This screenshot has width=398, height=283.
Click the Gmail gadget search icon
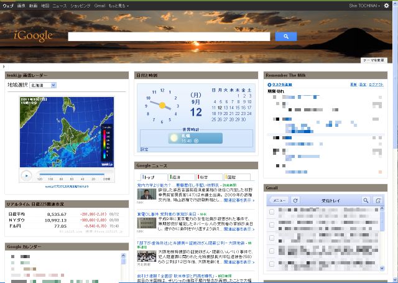pos(366,200)
